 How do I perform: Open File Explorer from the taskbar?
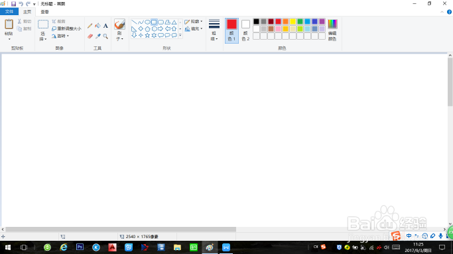(177, 247)
